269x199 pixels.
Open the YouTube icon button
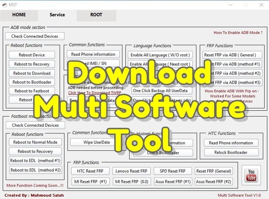(x=251, y=175)
